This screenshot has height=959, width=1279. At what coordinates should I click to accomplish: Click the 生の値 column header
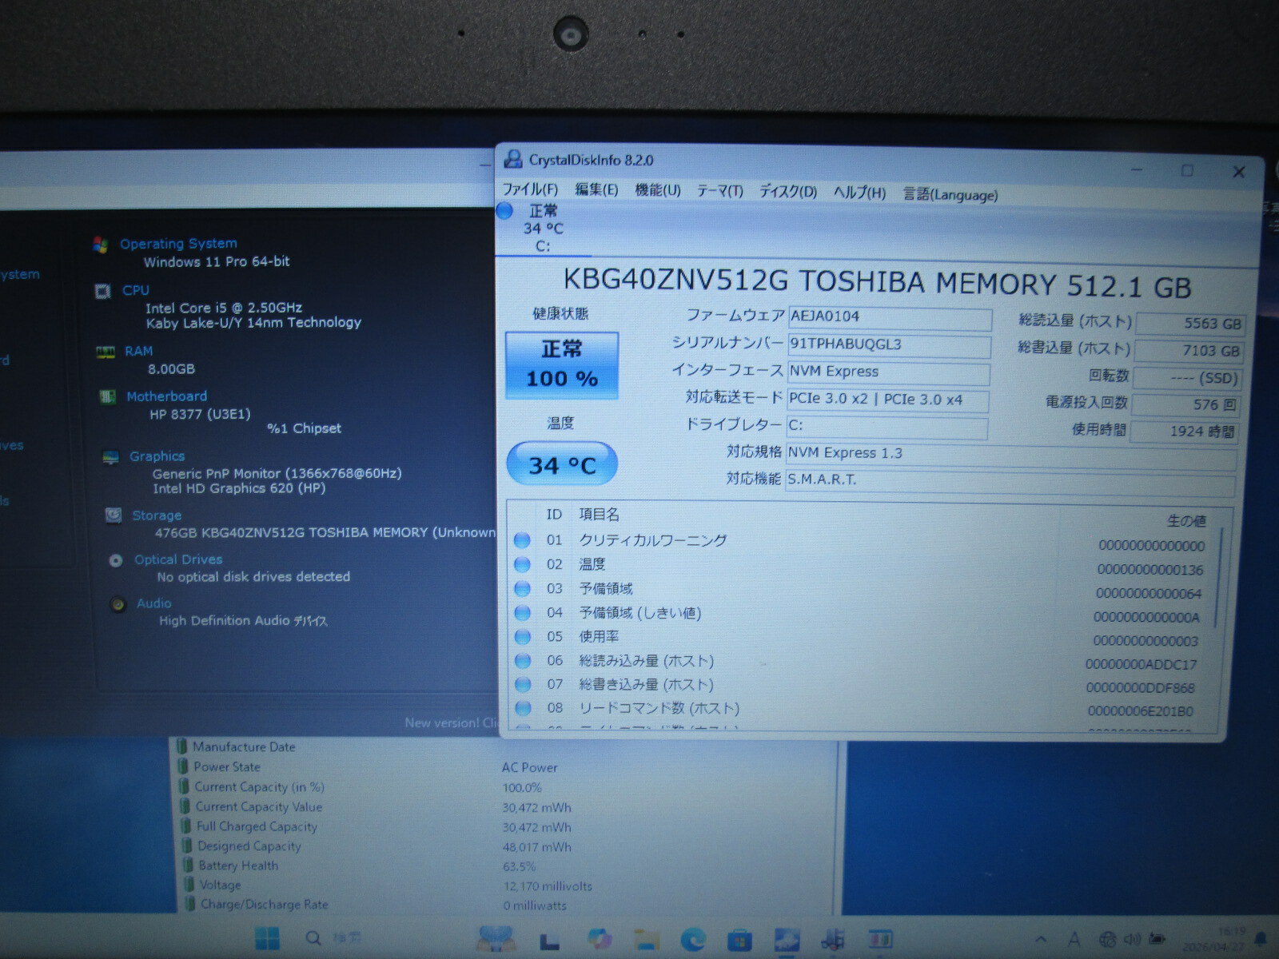coord(1186,521)
